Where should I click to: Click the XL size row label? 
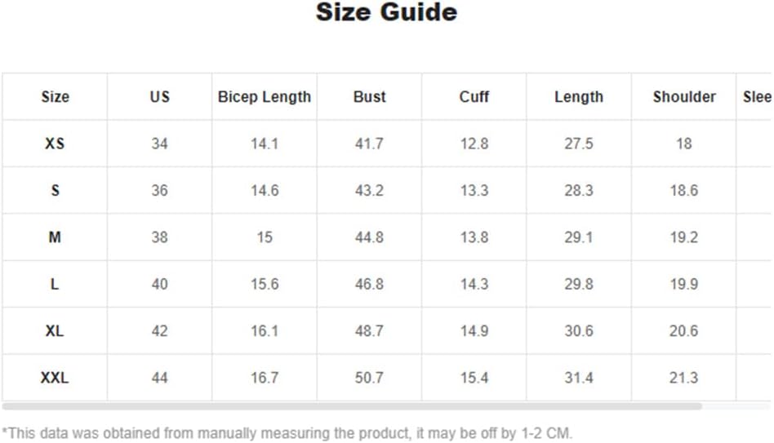pyautogui.click(x=55, y=331)
